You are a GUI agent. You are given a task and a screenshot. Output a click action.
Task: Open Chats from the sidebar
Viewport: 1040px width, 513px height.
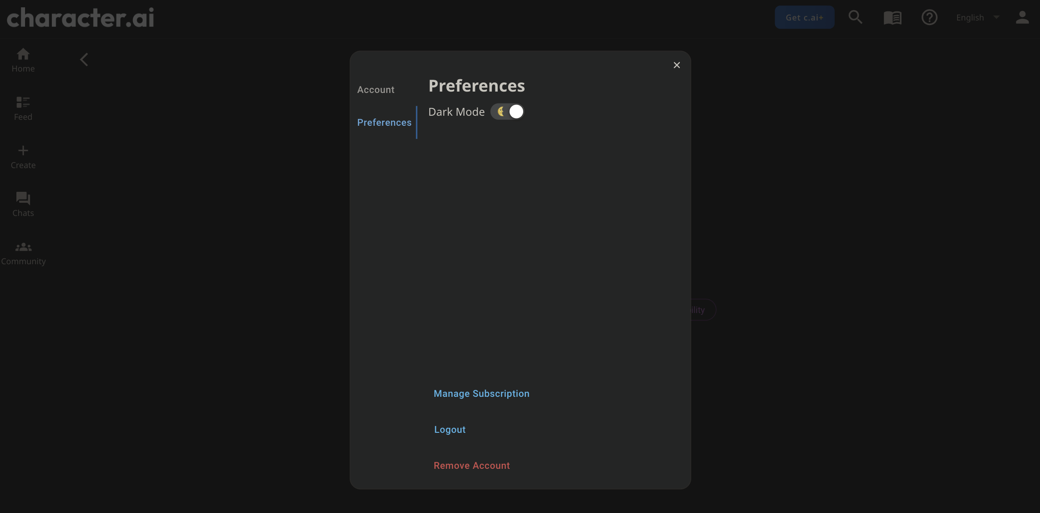[23, 204]
